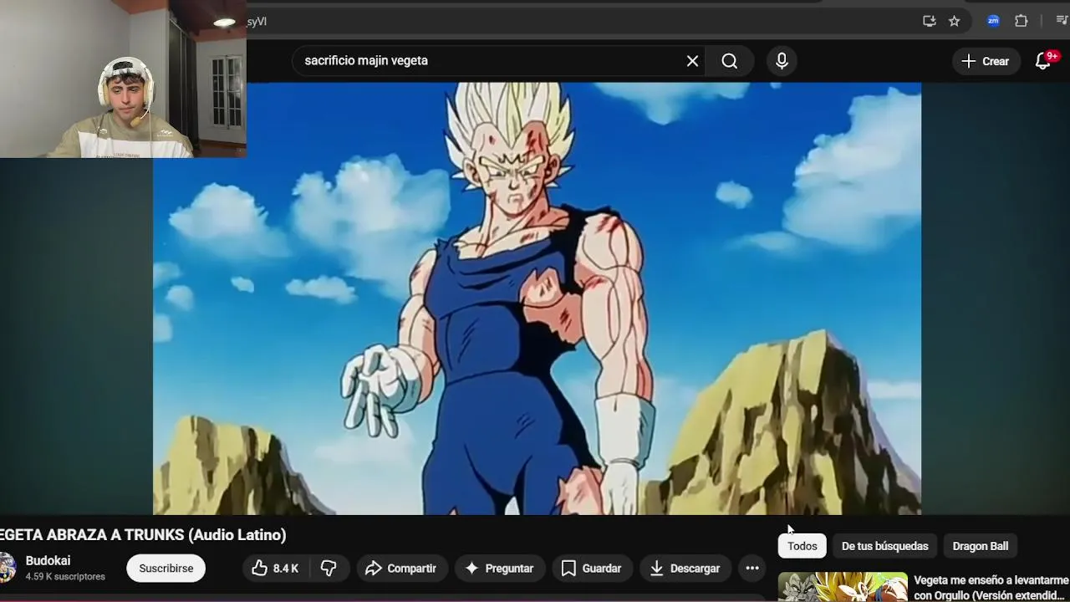1070x602 pixels.
Task: Open the notifications bell
Action: pos(1043,61)
